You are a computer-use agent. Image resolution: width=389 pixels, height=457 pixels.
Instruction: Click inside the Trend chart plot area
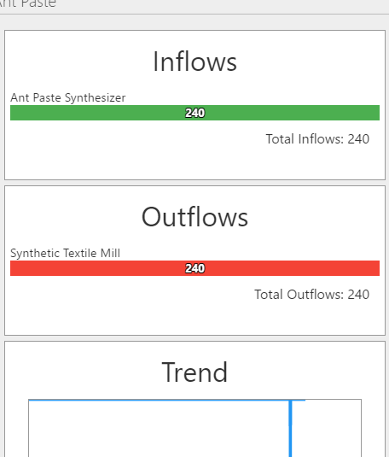[159, 429]
